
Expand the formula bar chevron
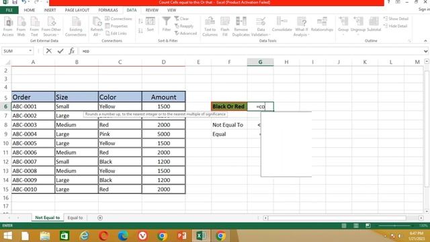[x=425, y=51]
